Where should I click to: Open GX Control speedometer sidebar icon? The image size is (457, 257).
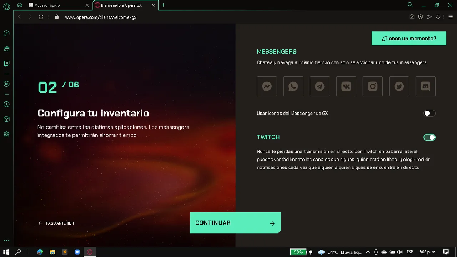click(x=6, y=34)
